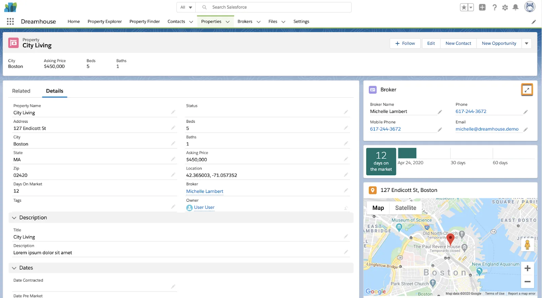This screenshot has height=298, width=542.
Task: Open the Setup gear icon
Action: point(505,7)
